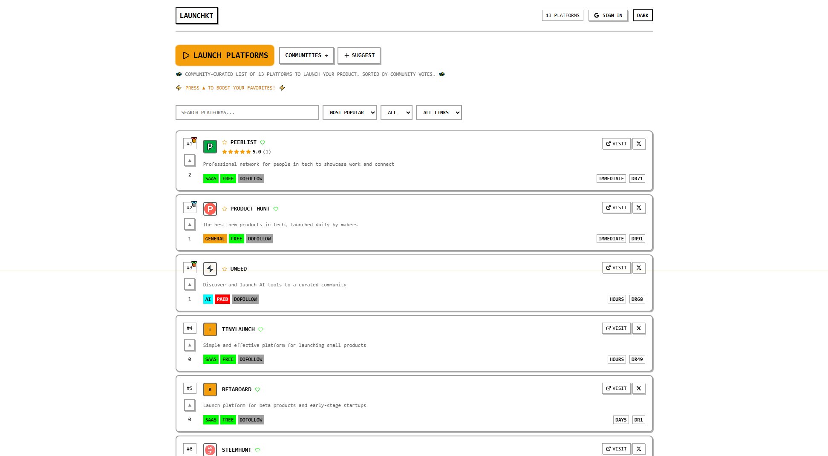Favorite Uneed with the star icon
Image resolution: width=828 pixels, height=456 pixels.
click(225, 269)
